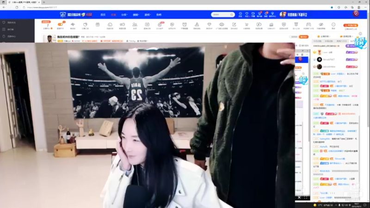Open the client download shield icon

259,14
